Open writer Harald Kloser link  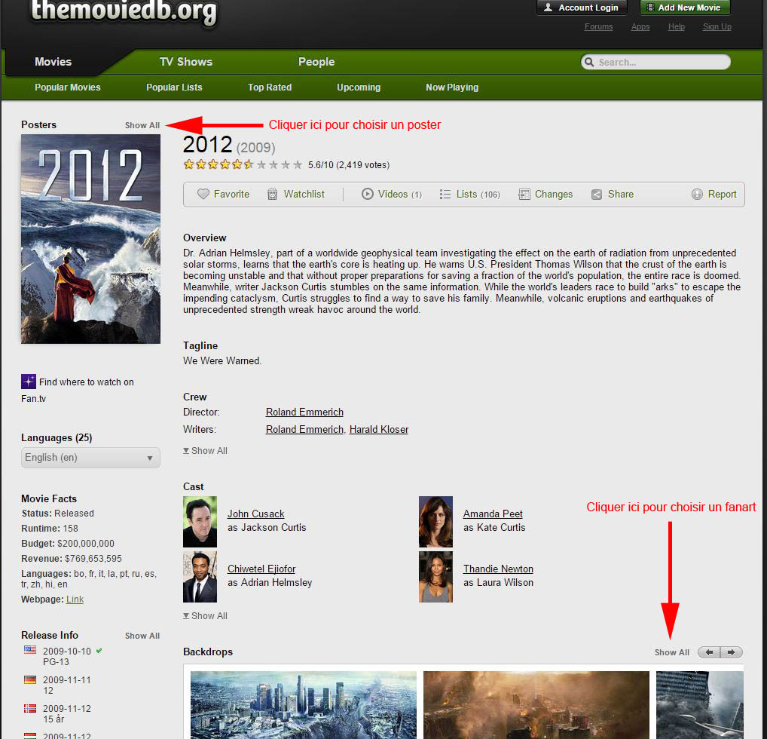tap(379, 430)
